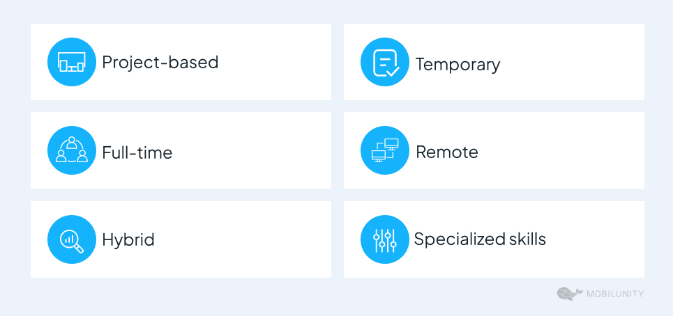Open the Remote connected computers icon
673x316 pixels.
pyautogui.click(x=385, y=151)
